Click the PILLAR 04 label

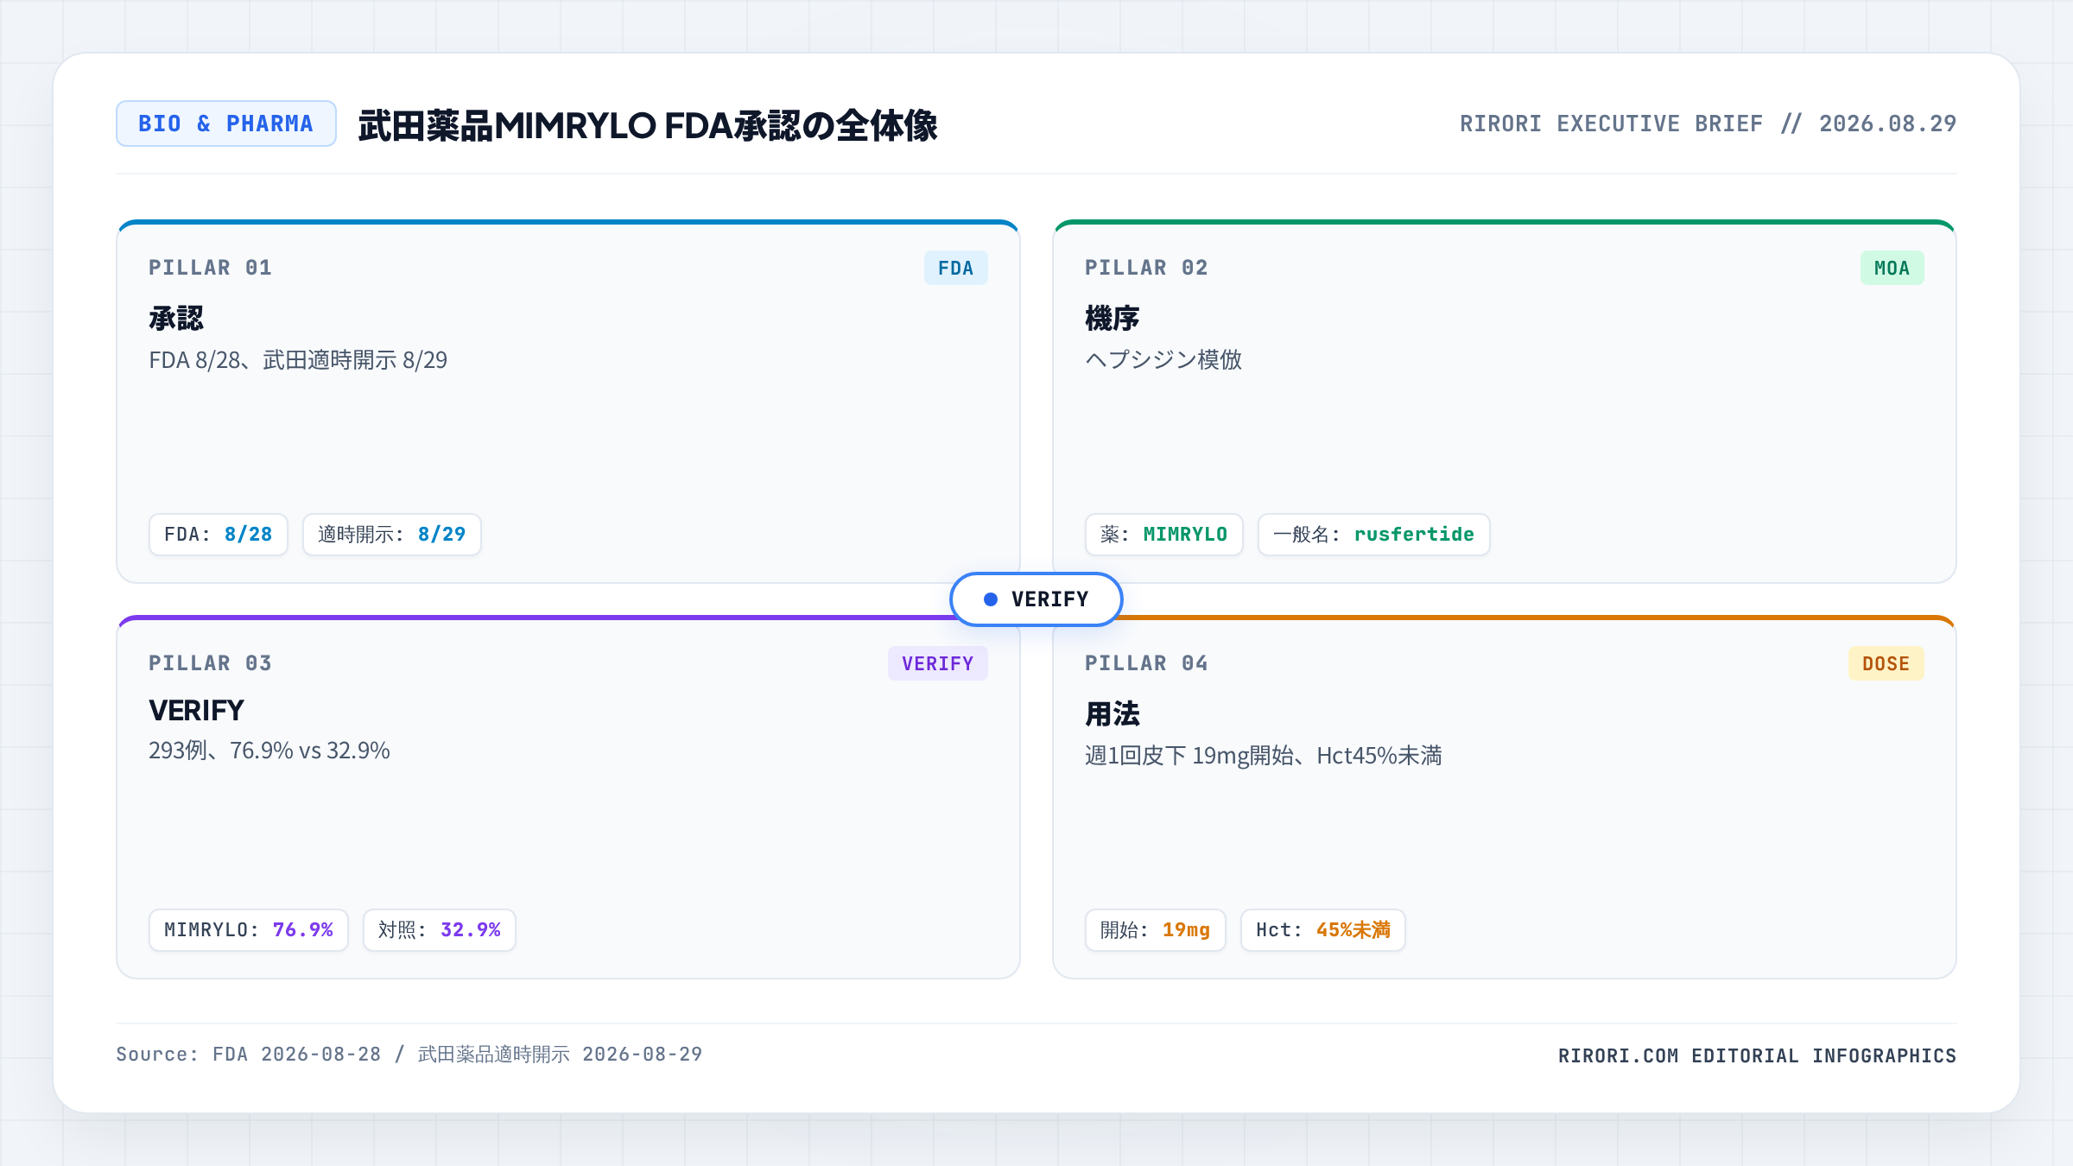pos(1147,663)
